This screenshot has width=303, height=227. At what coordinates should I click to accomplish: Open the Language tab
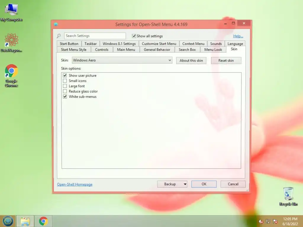235,44
